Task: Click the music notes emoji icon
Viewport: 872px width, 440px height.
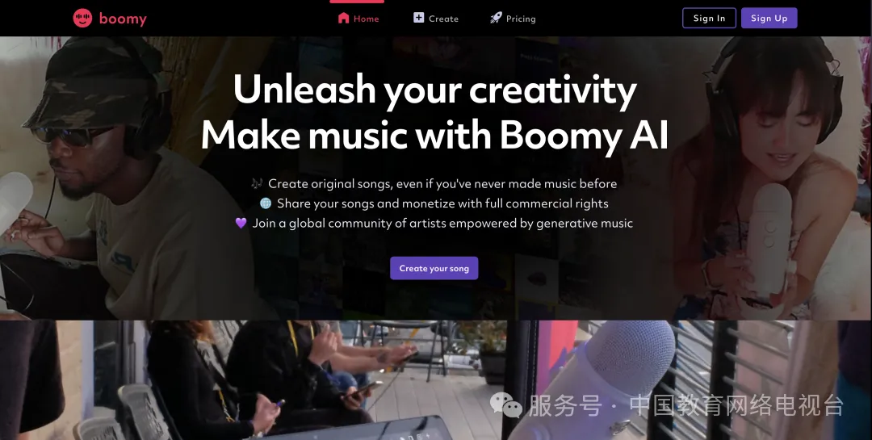Action: tap(257, 183)
